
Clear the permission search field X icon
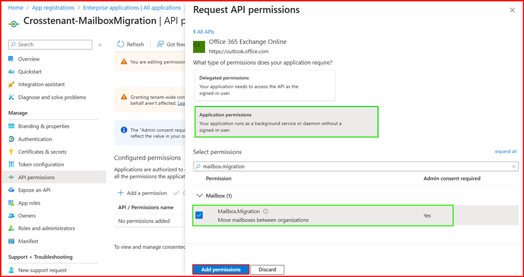point(513,167)
